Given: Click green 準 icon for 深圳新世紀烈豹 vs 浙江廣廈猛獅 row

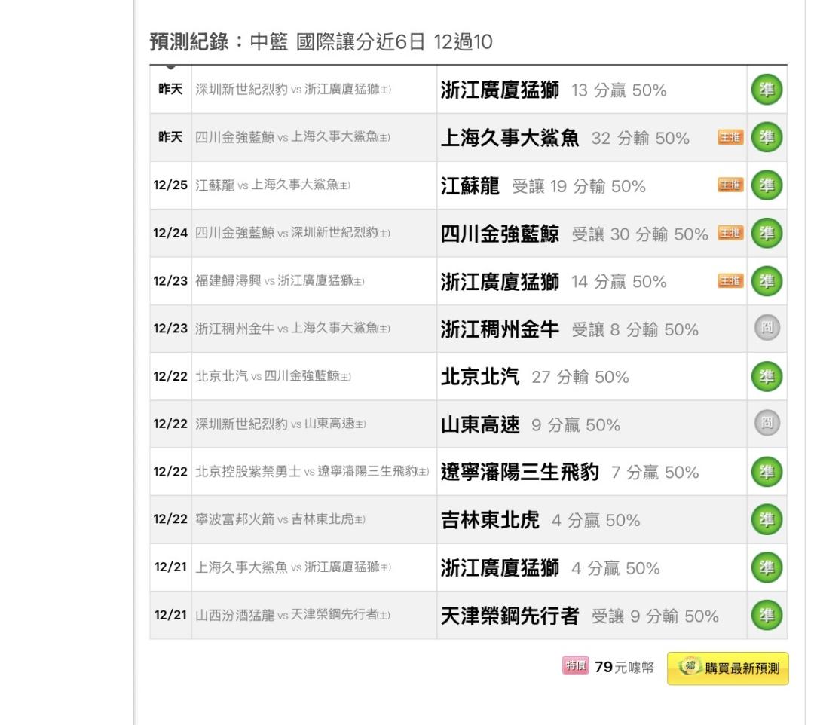Looking at the screenshot, I should point(767,90).
